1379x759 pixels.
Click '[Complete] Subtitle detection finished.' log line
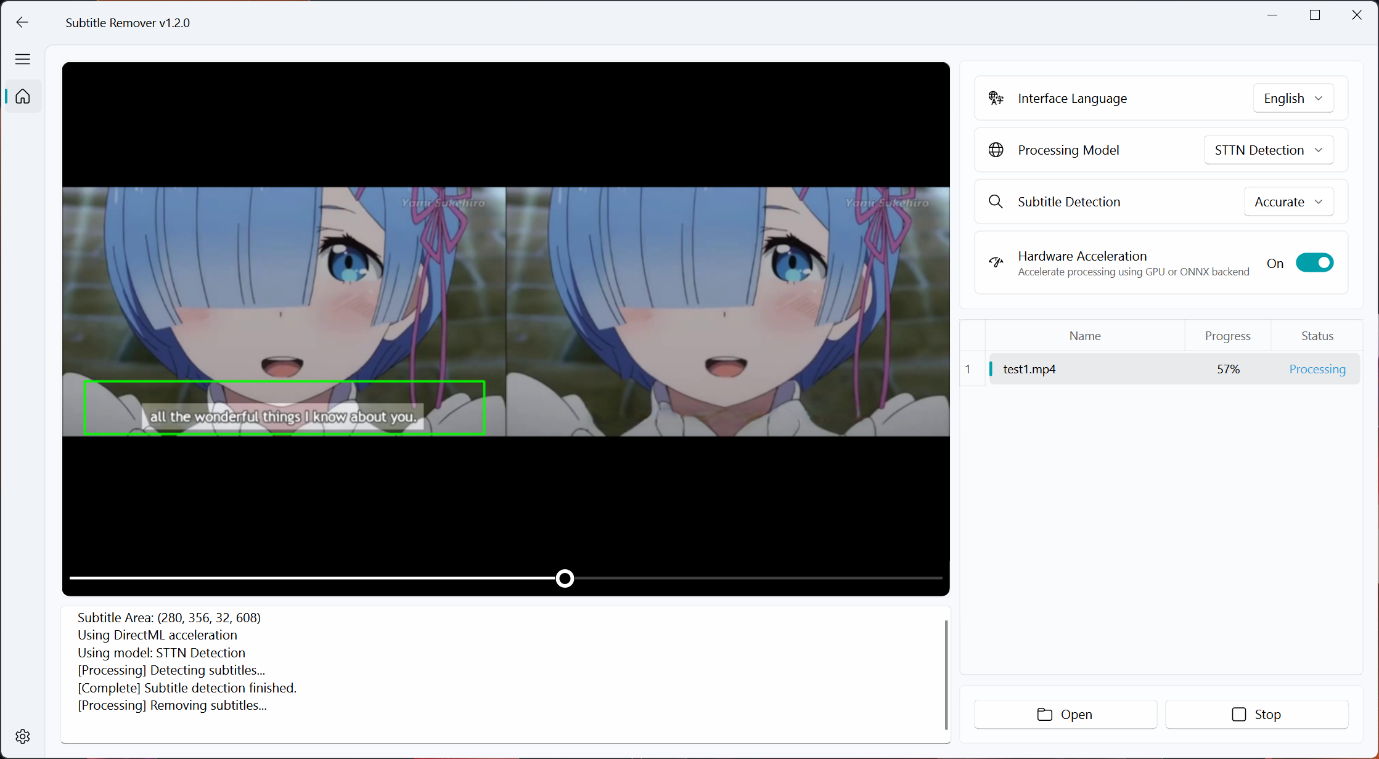click(187, 688)
